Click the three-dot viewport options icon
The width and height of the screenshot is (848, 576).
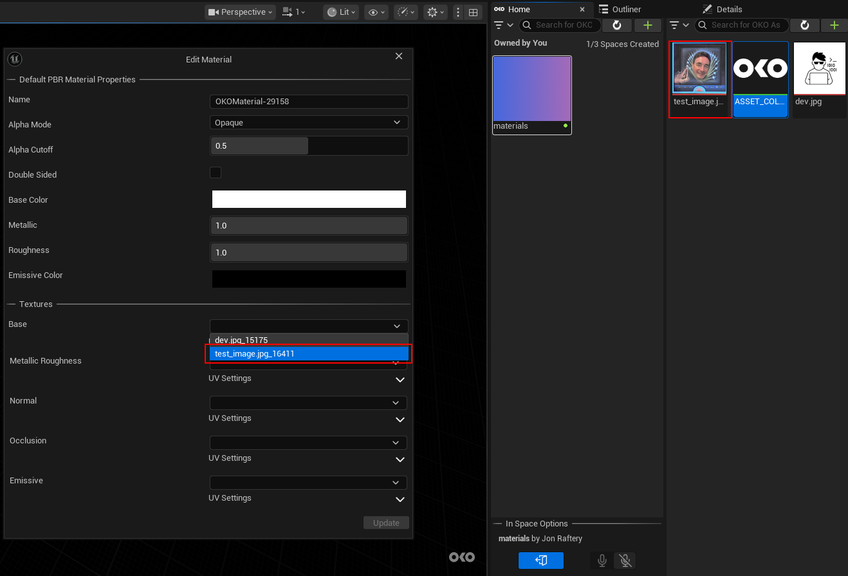[x=458, y=12]
